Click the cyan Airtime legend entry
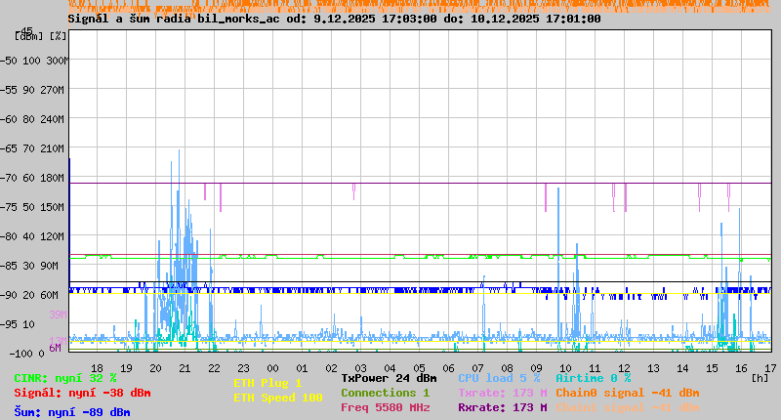The height and width of the screenshot is (420, 781). pos(593,378)
